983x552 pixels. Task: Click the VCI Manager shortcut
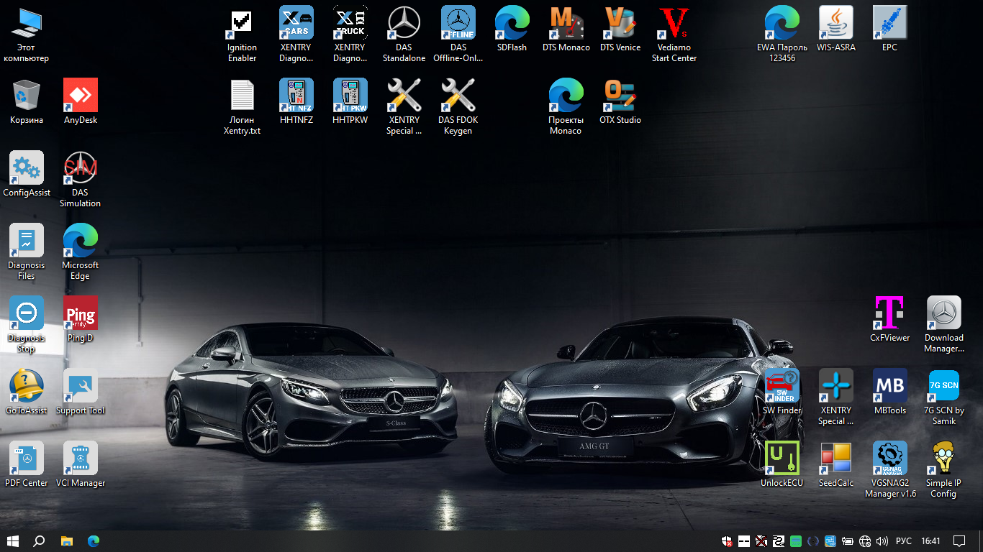point(81,459)
